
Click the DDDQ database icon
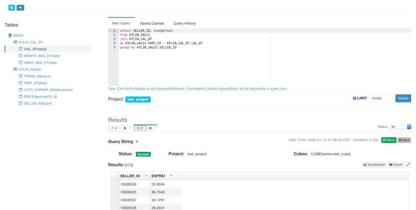click(x=10, y=36)
